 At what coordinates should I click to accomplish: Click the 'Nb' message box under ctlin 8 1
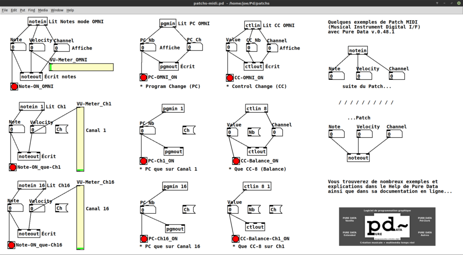[254, 210]
